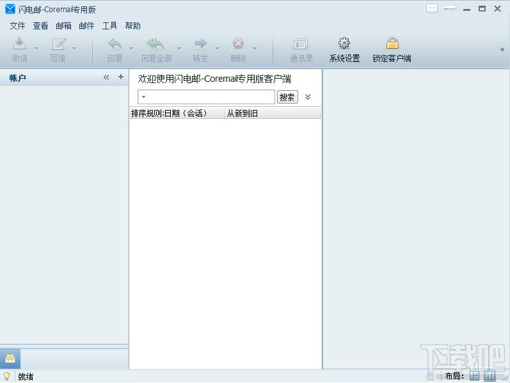Click inside the mail search input field
Screen dimensions: 510x383
click(x=206, y=97)
